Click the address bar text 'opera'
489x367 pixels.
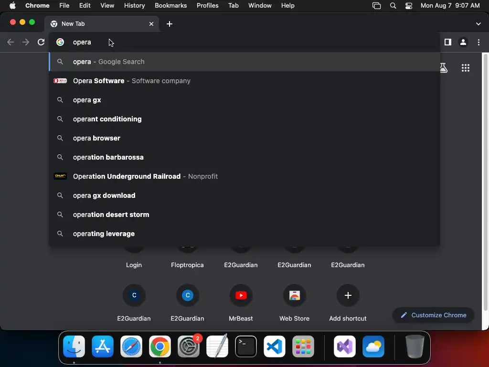pos(82,42)
